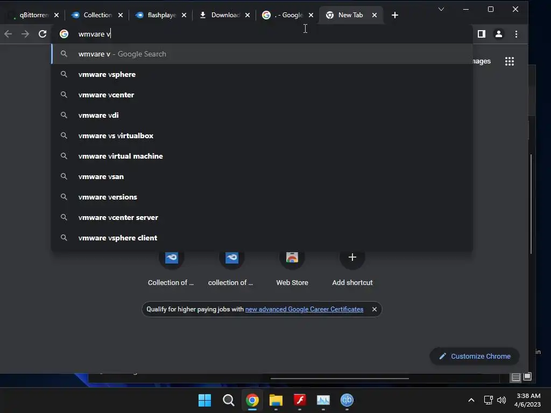Open File Explorer from the taskbar
Image resolution: width=551 pixels, height=413 pixels.
click(276, 400)
